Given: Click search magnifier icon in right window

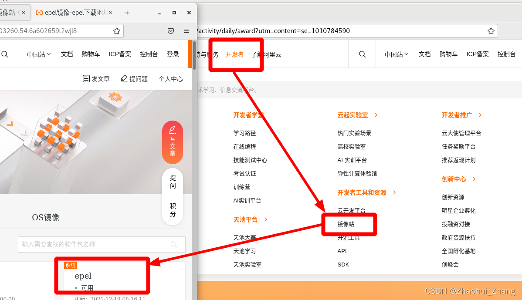Looking at the screenshot, I should pyautogui.click(x=363, y=54).
